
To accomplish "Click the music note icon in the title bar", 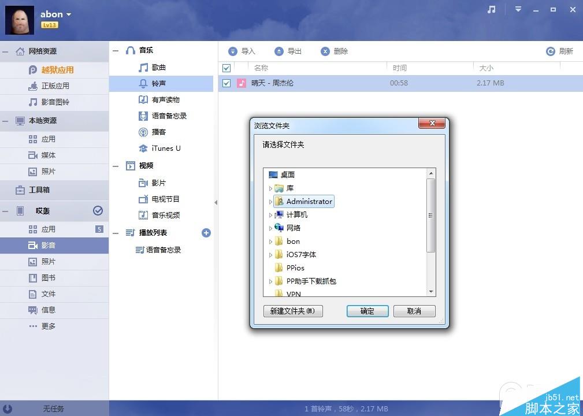I will click(491, 10).
